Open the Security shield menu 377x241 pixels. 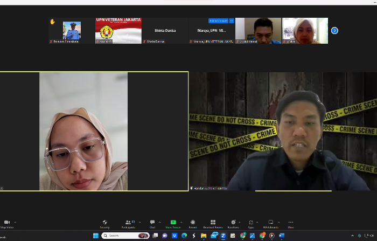pyautogui.click(x=105, y=224)
